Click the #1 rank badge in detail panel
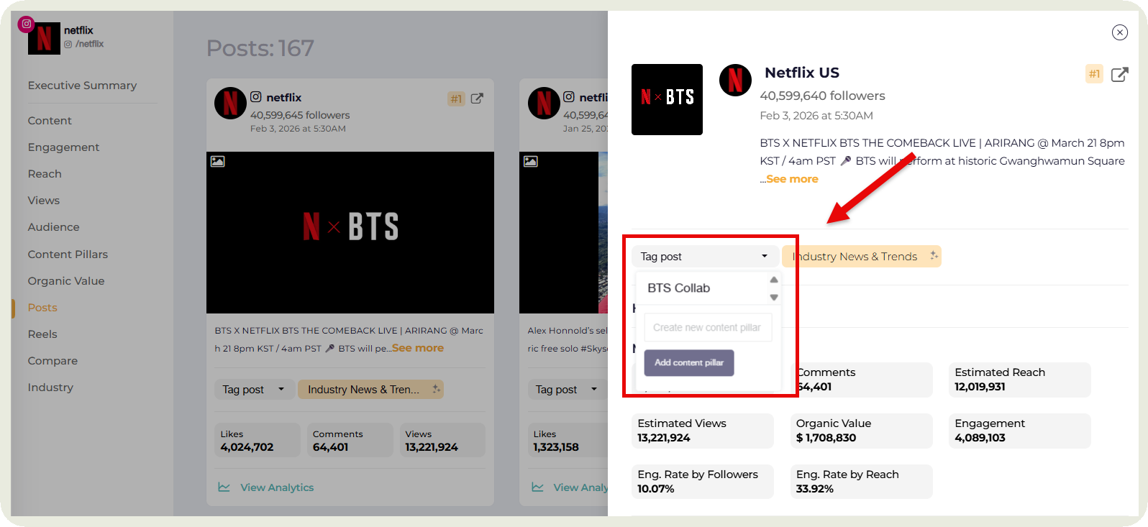 point(1094,74)
